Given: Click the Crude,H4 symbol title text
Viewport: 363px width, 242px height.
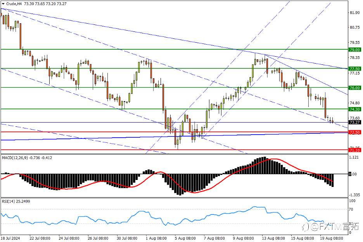Looking at the screenshot, I should pos(14,4).
